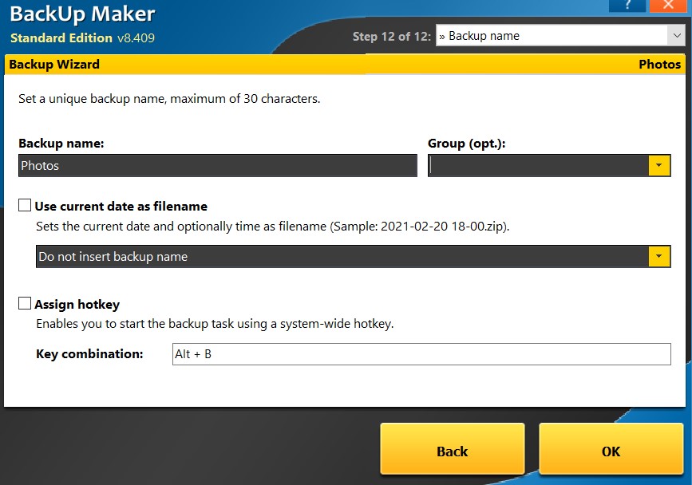
Task: Confirm the backup with OK button
Action: coord(611,449)
